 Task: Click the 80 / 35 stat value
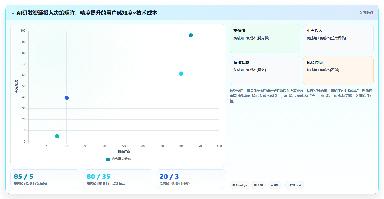(98, 177)
